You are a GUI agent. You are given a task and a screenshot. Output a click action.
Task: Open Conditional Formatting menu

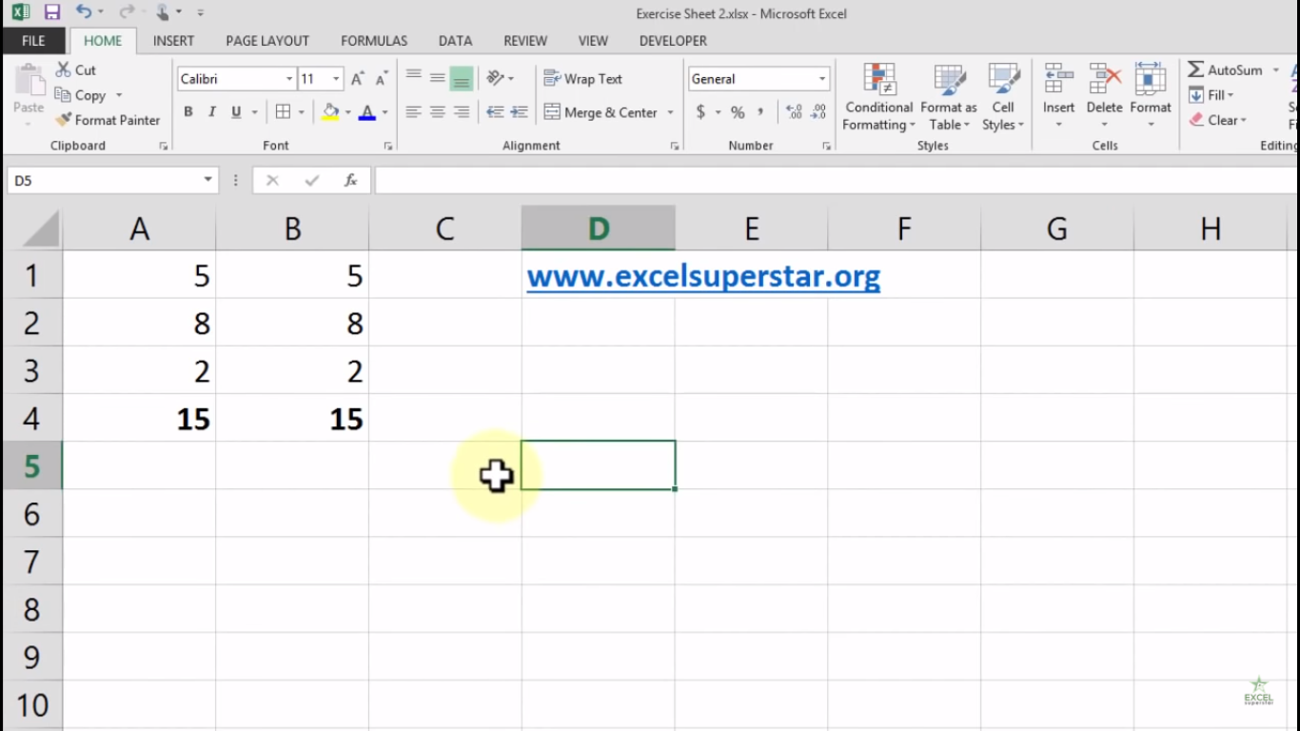pos(878,98)
